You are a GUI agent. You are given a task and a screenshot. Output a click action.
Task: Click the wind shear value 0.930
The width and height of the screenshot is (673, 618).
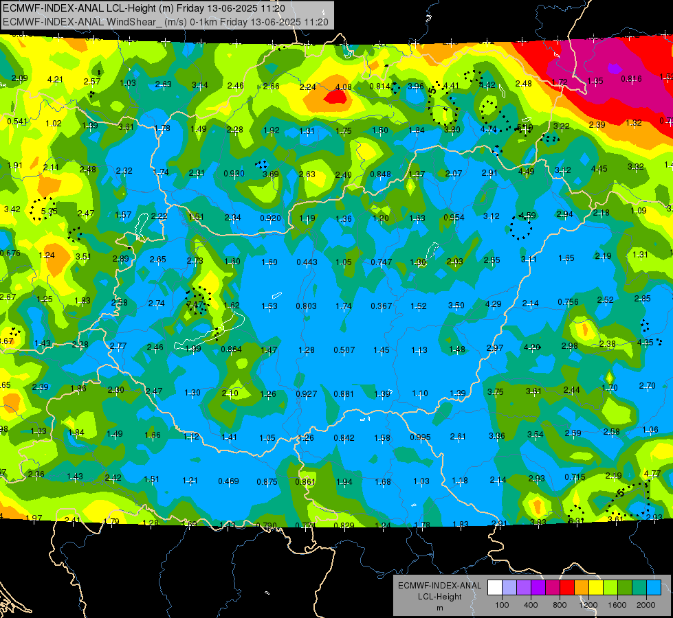coord(234,173)
